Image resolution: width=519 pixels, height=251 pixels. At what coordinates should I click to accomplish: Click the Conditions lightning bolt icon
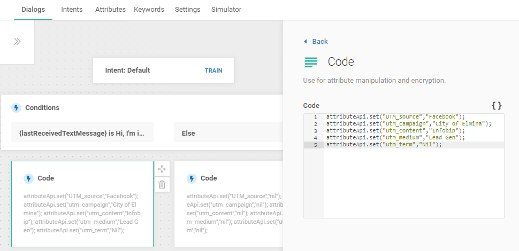16,108
